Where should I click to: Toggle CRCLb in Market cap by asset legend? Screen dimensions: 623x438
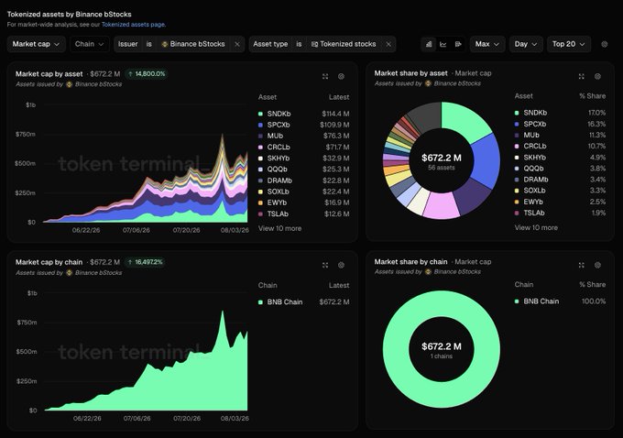point(274,147)
